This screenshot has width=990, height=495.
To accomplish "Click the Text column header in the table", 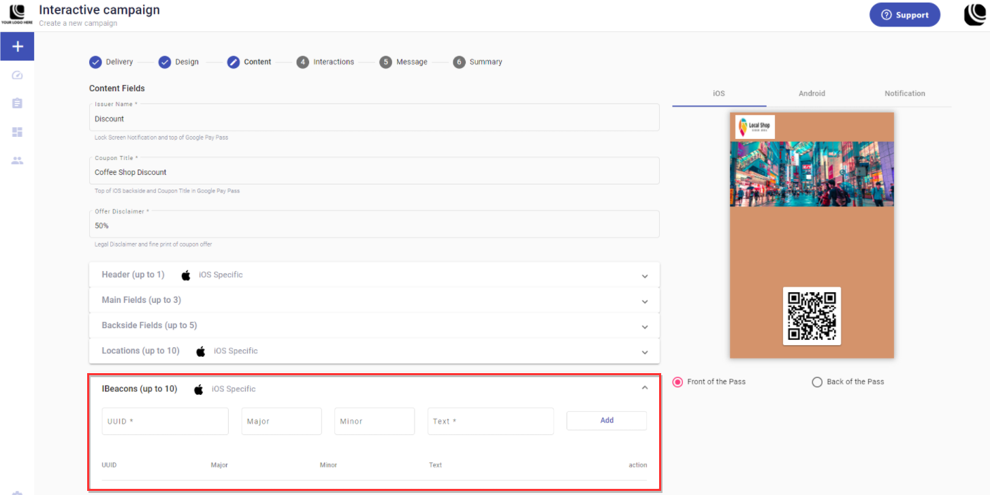I will pos(435,465).
